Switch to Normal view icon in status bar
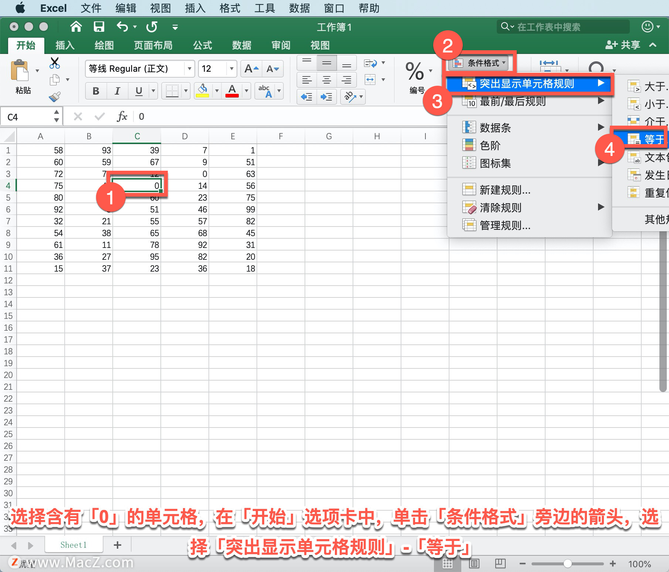Screen dimensions: 669x572 point(448,564)
